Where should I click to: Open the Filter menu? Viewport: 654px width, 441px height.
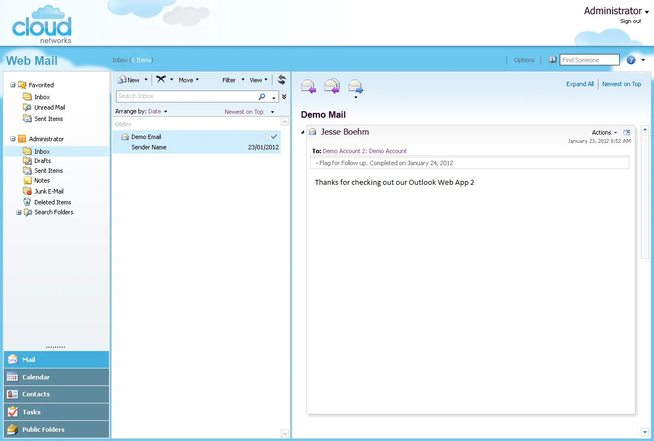pyautogui.click(x=233, y=80)
